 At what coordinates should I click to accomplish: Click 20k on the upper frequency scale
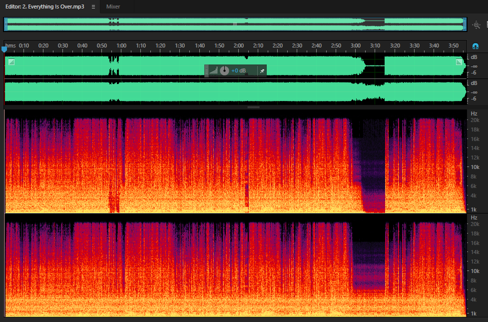[x=475, y=120]
